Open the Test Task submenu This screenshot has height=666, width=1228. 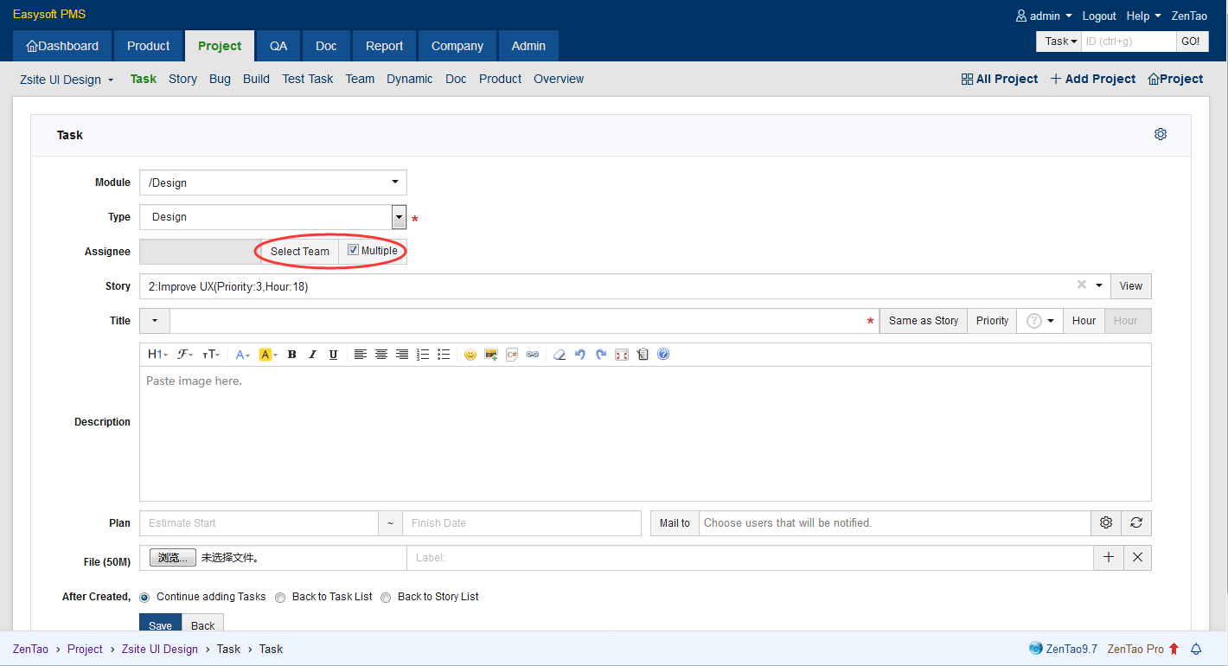(x=307, y=79)
